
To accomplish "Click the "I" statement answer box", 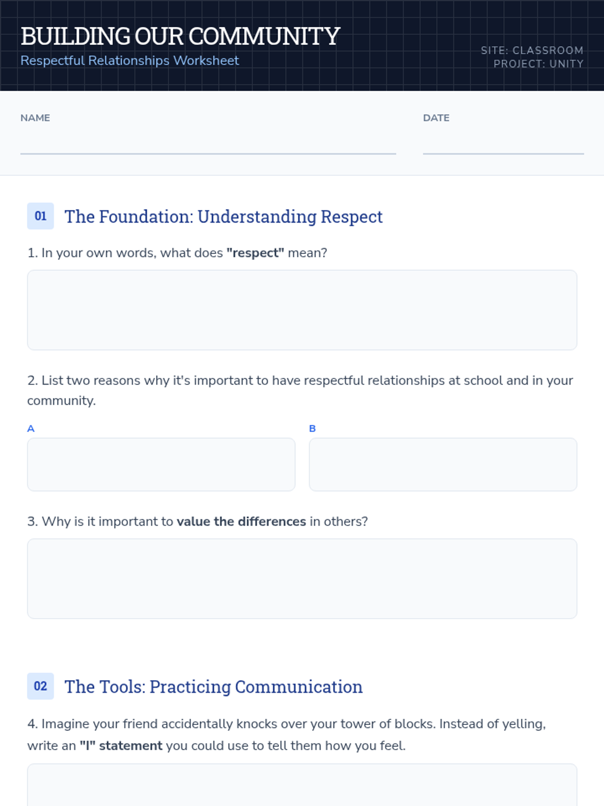I will tap(302, 785).
